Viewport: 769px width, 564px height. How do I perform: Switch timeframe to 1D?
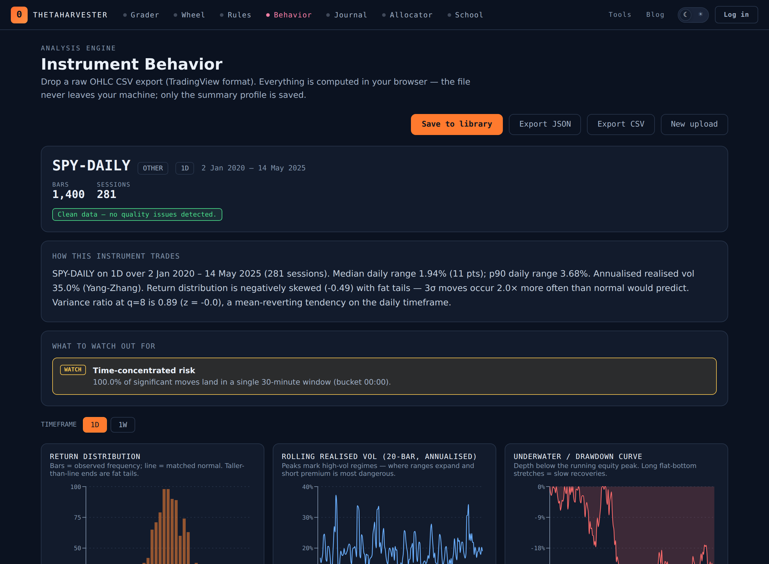[x=95, y=425]
